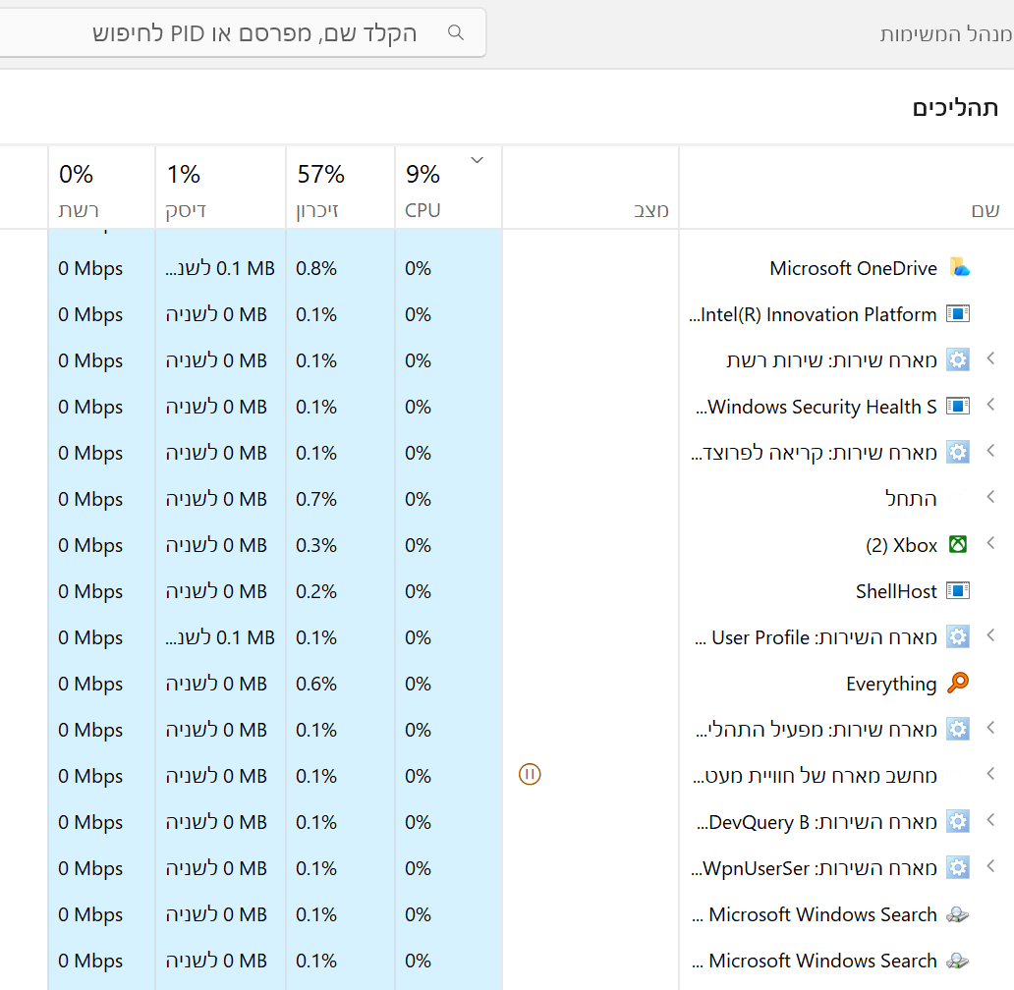The image size is (1014, 990).
Task: Click the Everything search magnifier icon
Action: click(958, 684)
